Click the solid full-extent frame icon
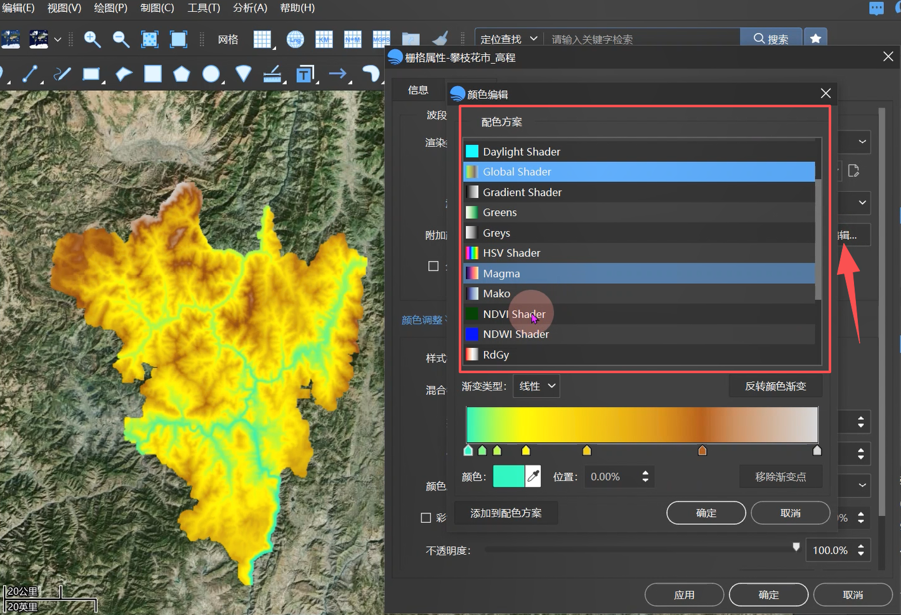Screen dimensions: 901x615 tap(179, 39)
